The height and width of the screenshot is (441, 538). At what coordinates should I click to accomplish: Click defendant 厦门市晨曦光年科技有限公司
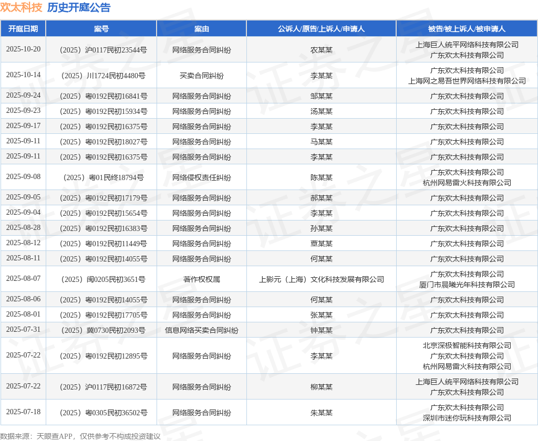(x=467, y=285)
